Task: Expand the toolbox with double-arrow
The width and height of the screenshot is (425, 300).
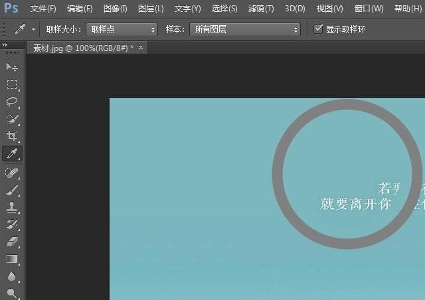Action: (5, 45)
